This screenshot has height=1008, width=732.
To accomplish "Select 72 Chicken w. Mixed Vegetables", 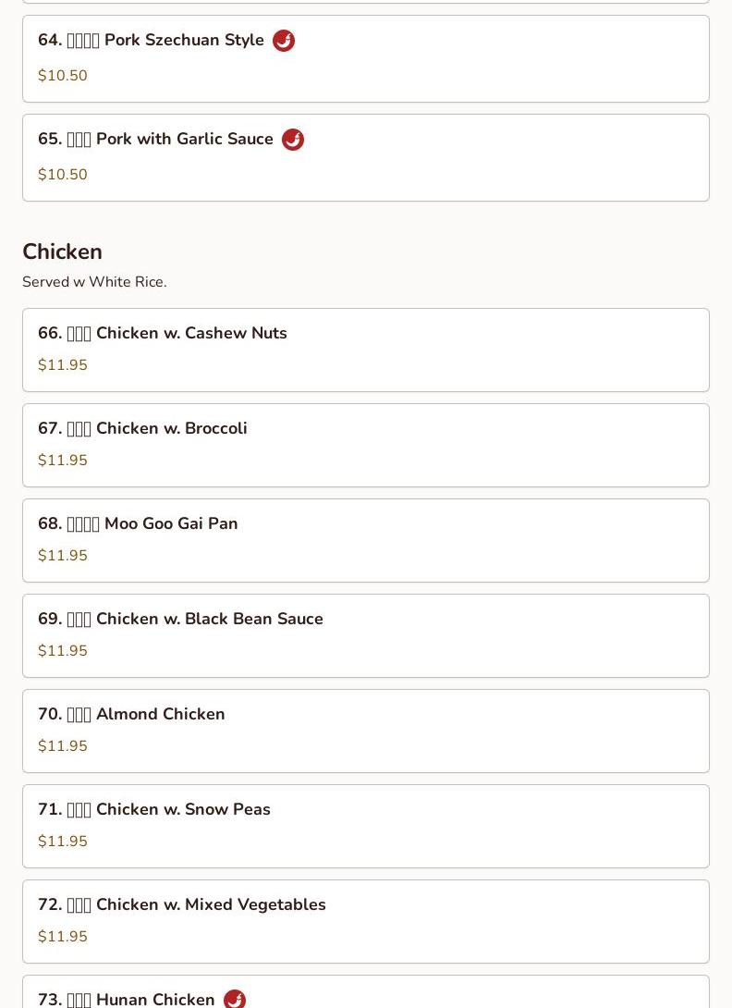I will click(x=366, y=921).
